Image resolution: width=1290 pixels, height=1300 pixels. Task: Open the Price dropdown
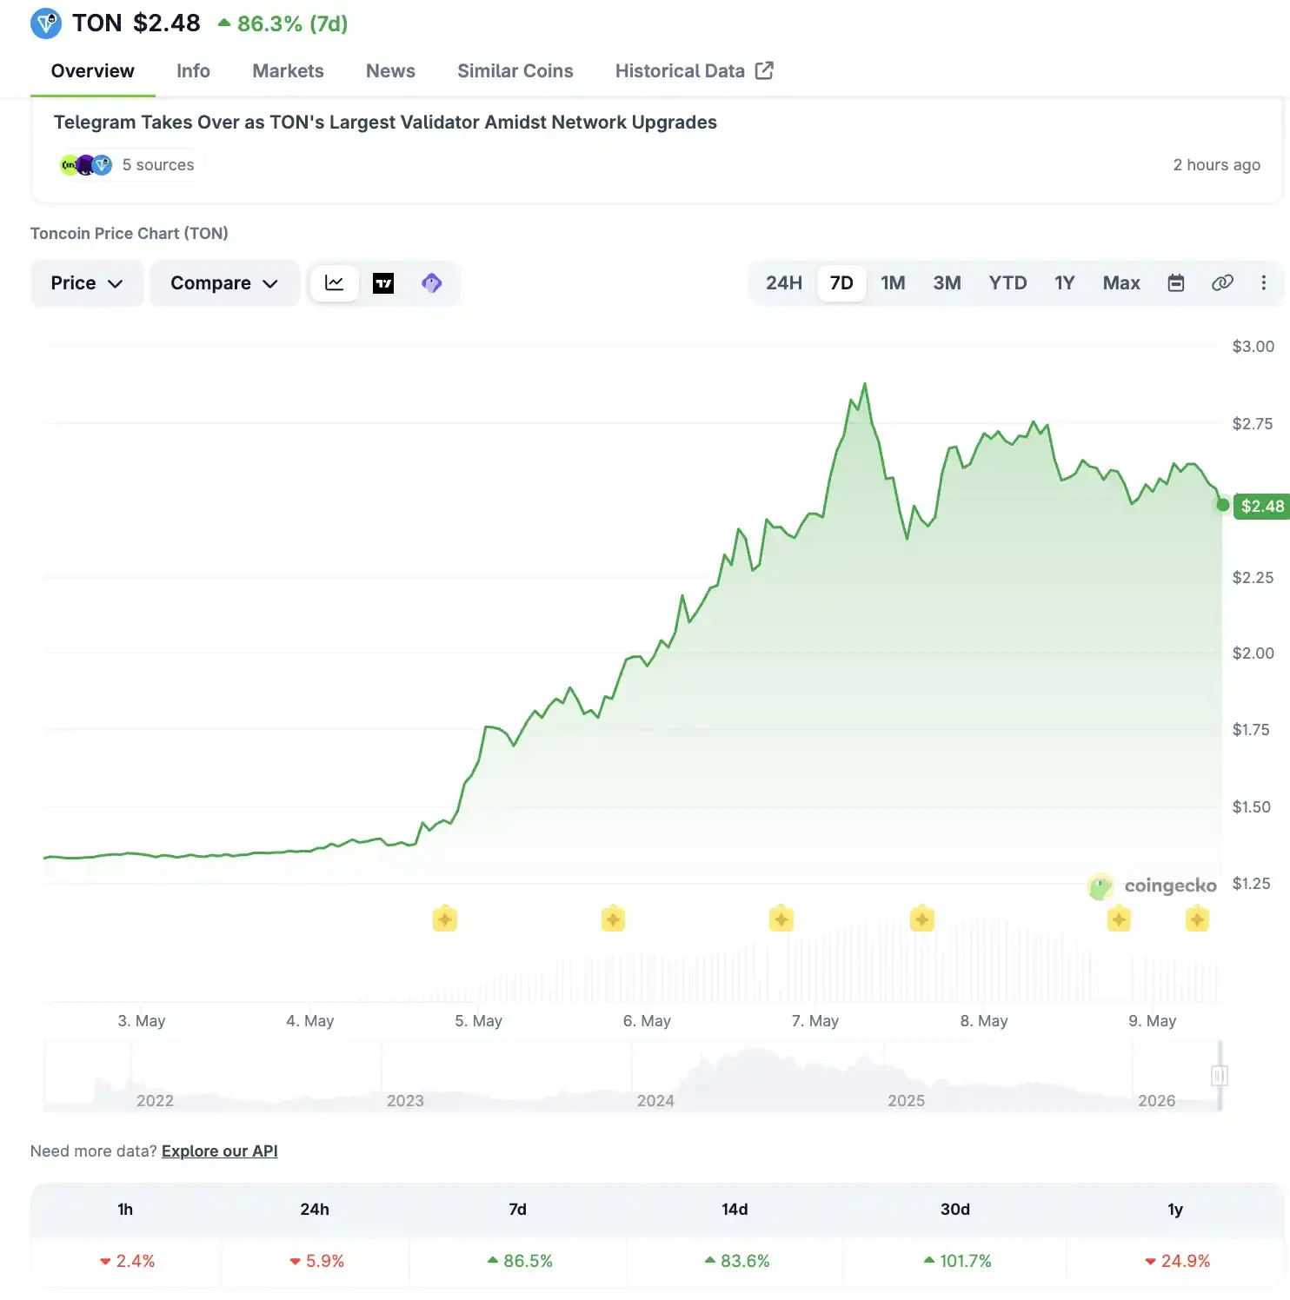87,283
